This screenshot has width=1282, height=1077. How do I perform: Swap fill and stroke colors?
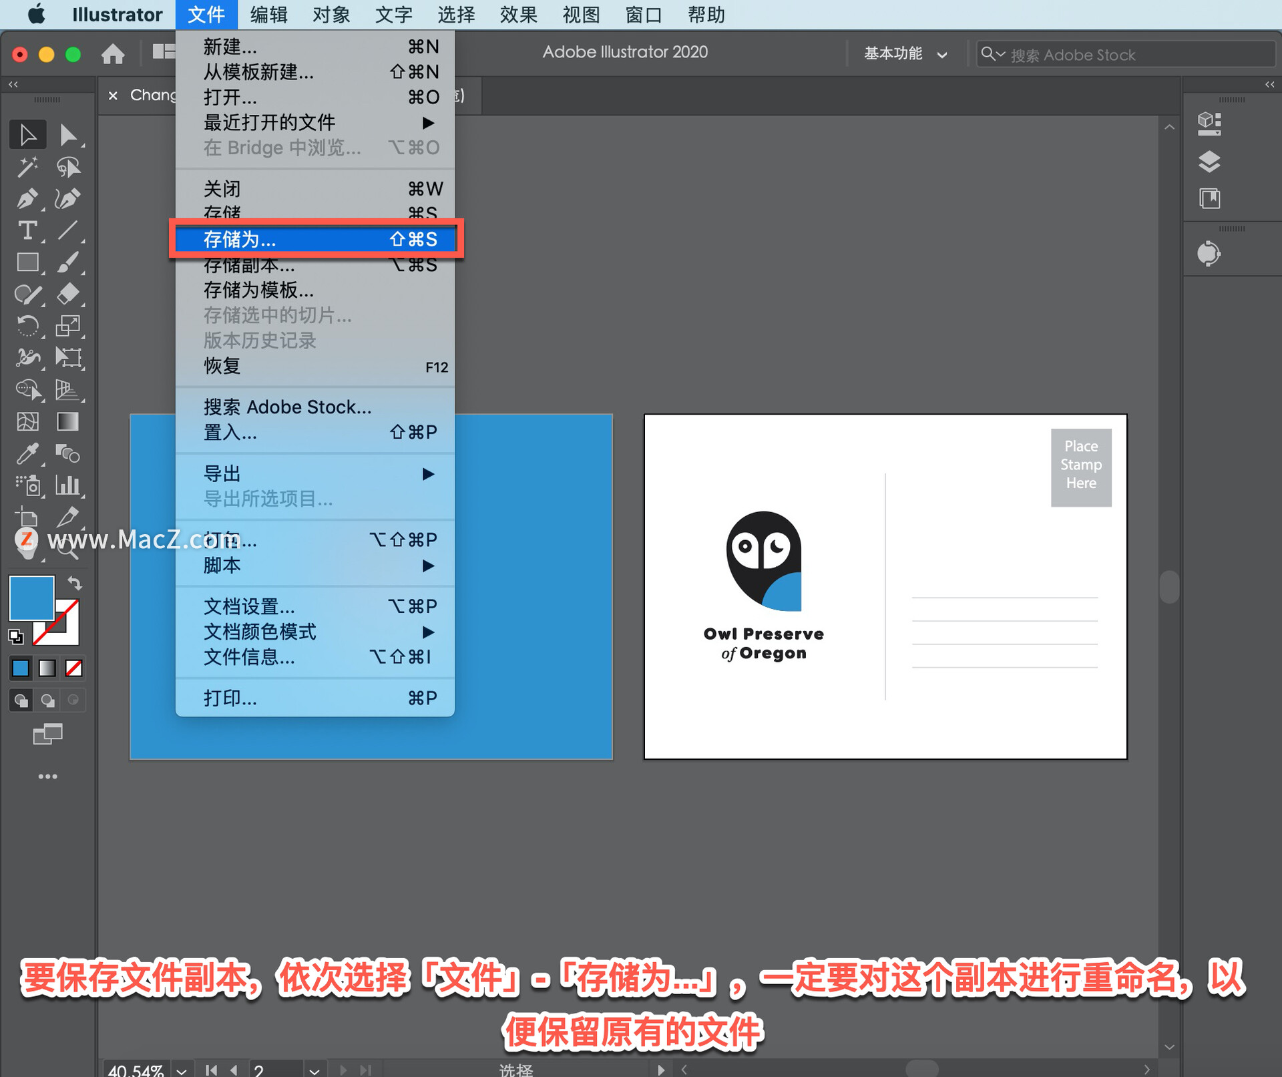pyautogui.click(x=75, y=584)
